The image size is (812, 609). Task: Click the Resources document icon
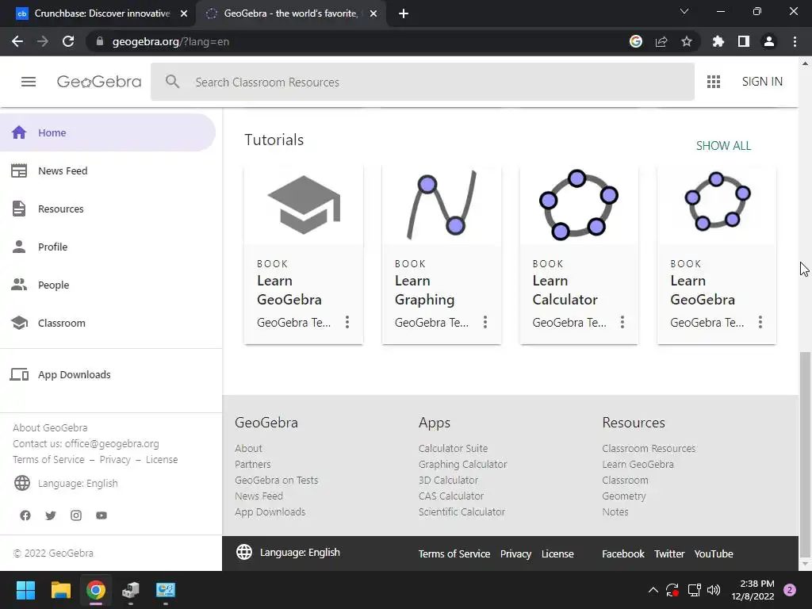(x=19, y=209)
